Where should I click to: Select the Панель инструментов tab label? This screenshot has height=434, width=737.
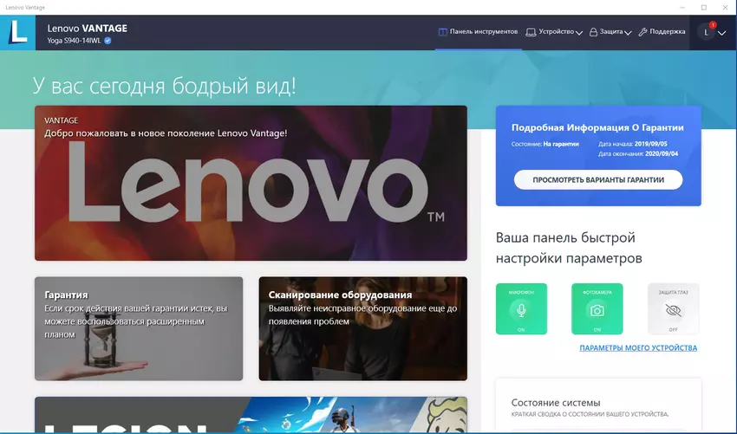click(484, 32)
